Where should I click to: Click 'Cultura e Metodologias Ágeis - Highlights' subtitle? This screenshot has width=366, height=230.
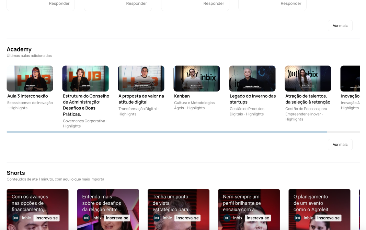pos(194,105)
